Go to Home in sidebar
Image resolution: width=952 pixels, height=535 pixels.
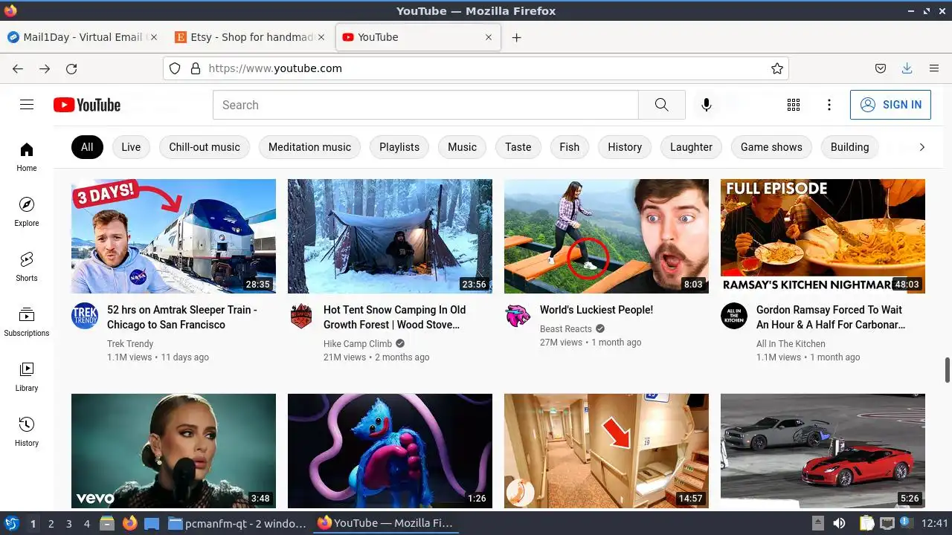pos(27,157)
